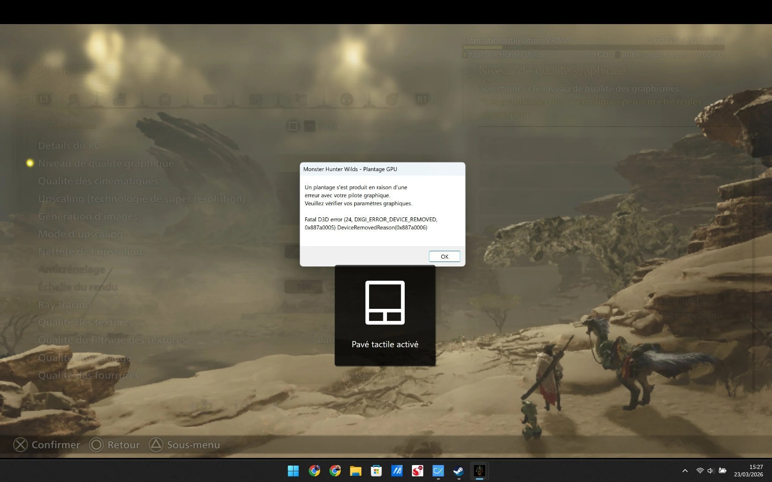
Task: Select the Qualité des fourrures option
Action: (88, 375)
